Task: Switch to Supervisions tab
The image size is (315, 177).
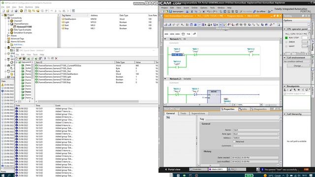Action: 198,114
